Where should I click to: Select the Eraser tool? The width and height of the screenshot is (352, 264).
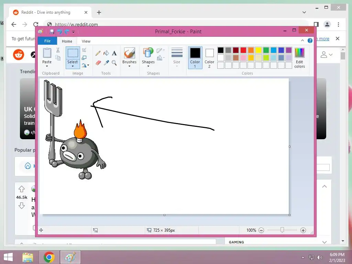98,63
